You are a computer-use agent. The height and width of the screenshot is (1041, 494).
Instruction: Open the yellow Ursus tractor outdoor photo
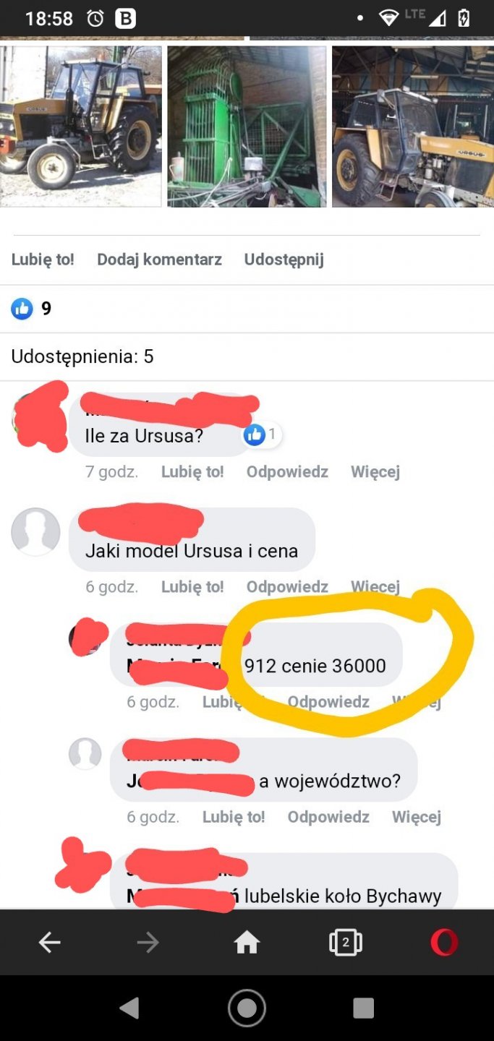pyautogui.click(x=81, y=127)
